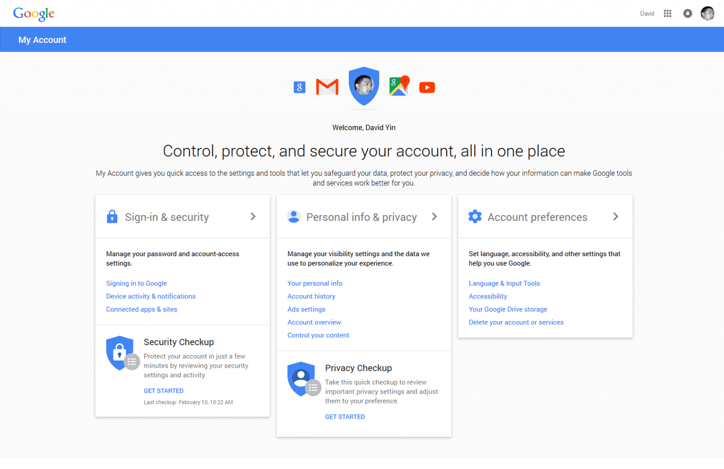Click the notifications bell

[687, 13]
